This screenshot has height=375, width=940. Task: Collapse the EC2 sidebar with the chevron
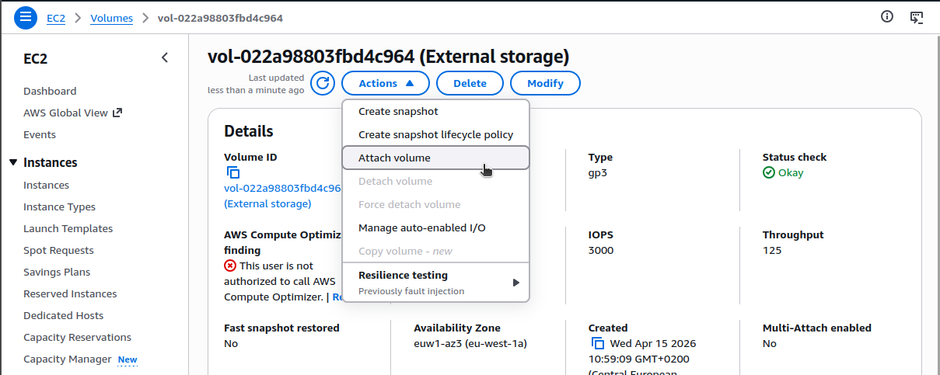click(165, 57)
